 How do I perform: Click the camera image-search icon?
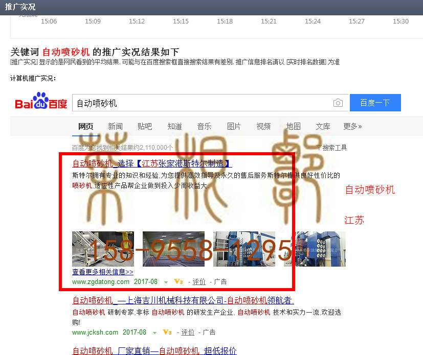coord(338,103)
